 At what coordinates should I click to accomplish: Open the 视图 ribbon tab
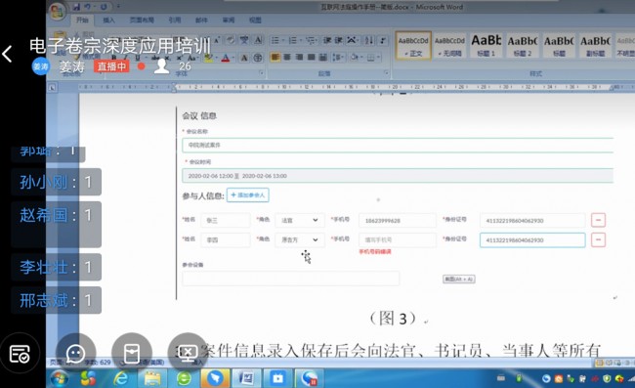tap(255, 20)
